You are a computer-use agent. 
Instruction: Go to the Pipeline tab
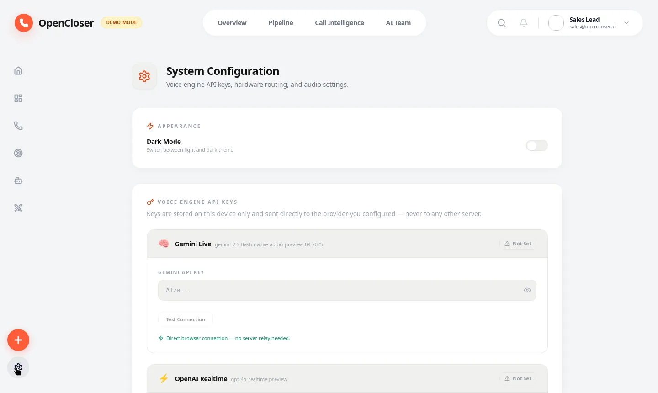(x=281, y=23)
